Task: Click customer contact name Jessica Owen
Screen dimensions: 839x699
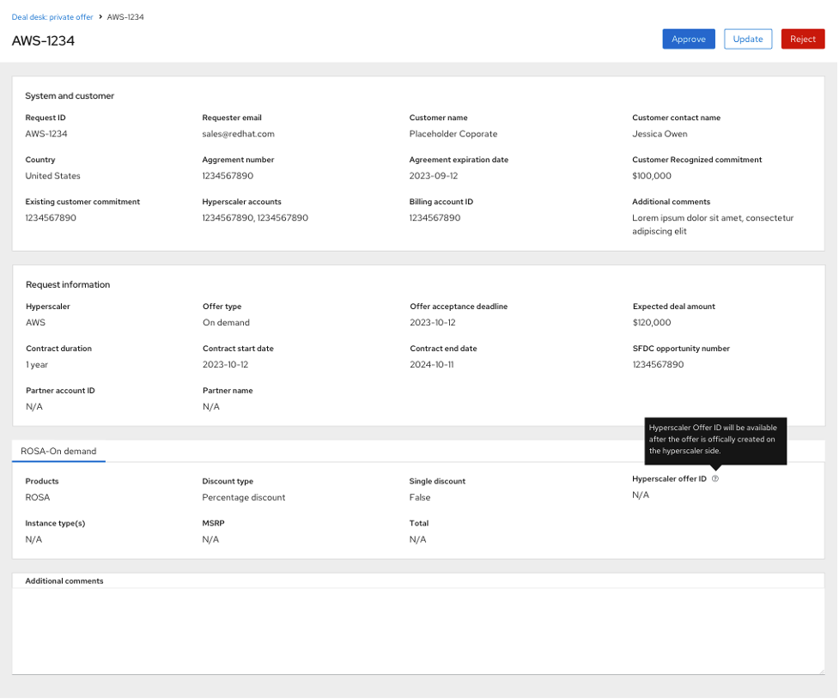Action: [660, 133]
